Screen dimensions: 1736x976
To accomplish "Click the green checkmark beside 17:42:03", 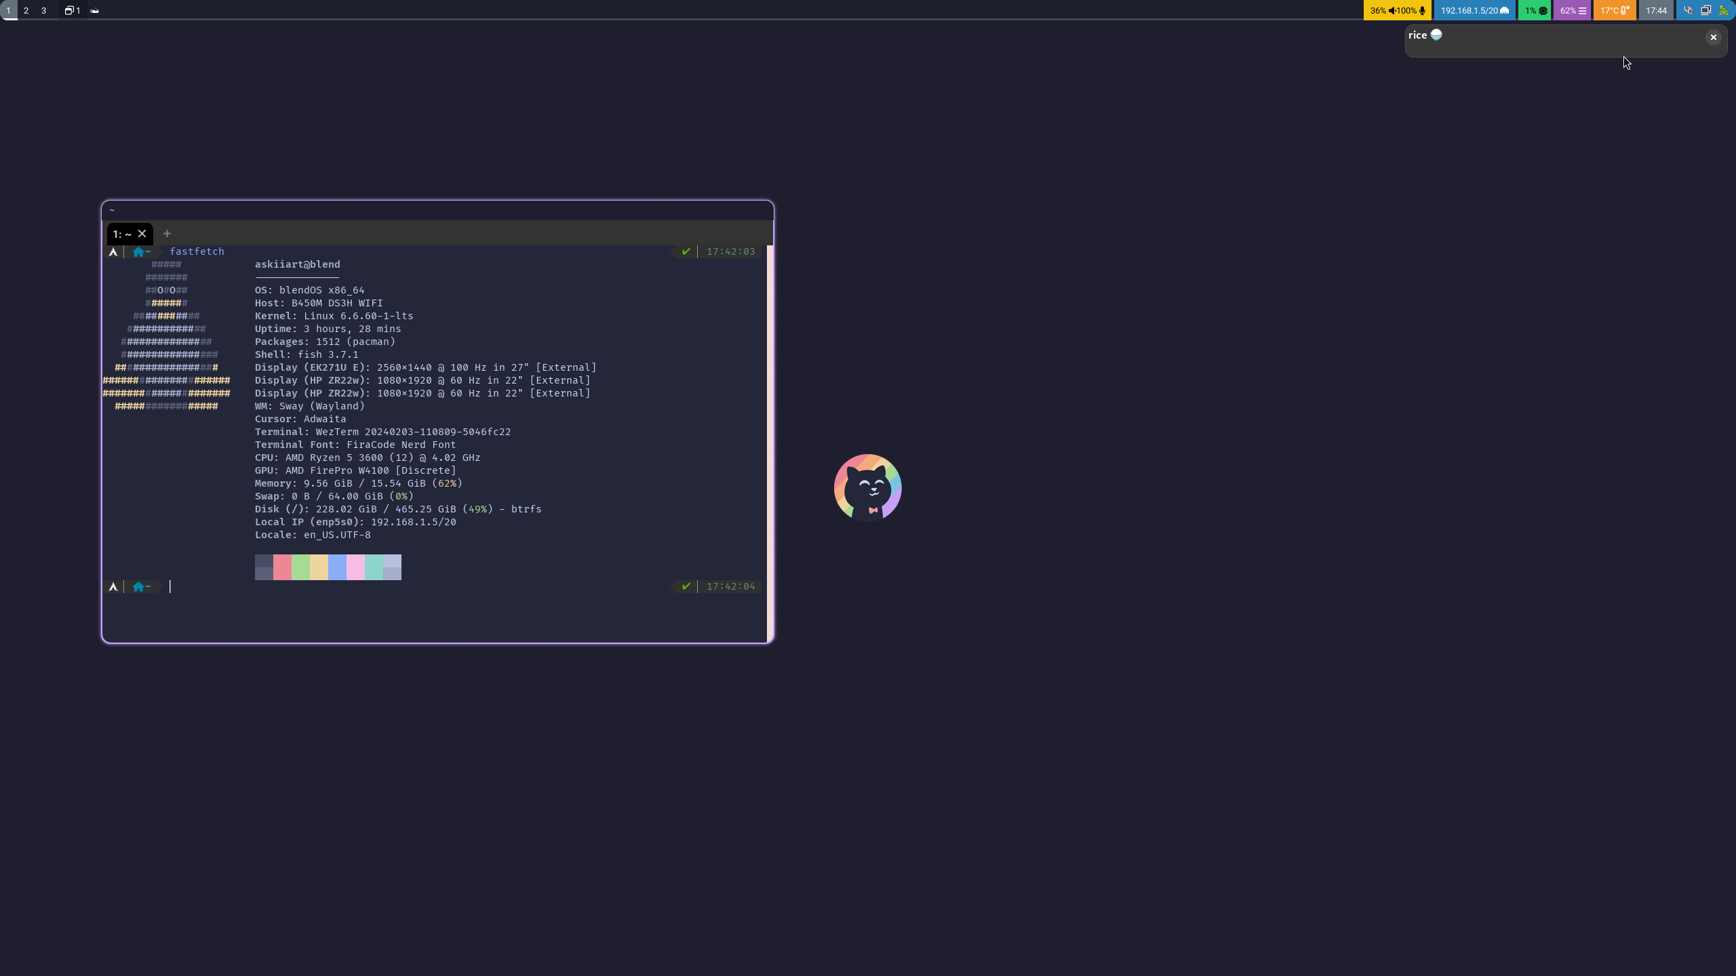I will point(686,251).
